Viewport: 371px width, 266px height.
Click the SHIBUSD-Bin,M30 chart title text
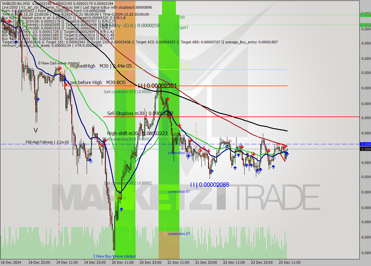tap(16, 4)
